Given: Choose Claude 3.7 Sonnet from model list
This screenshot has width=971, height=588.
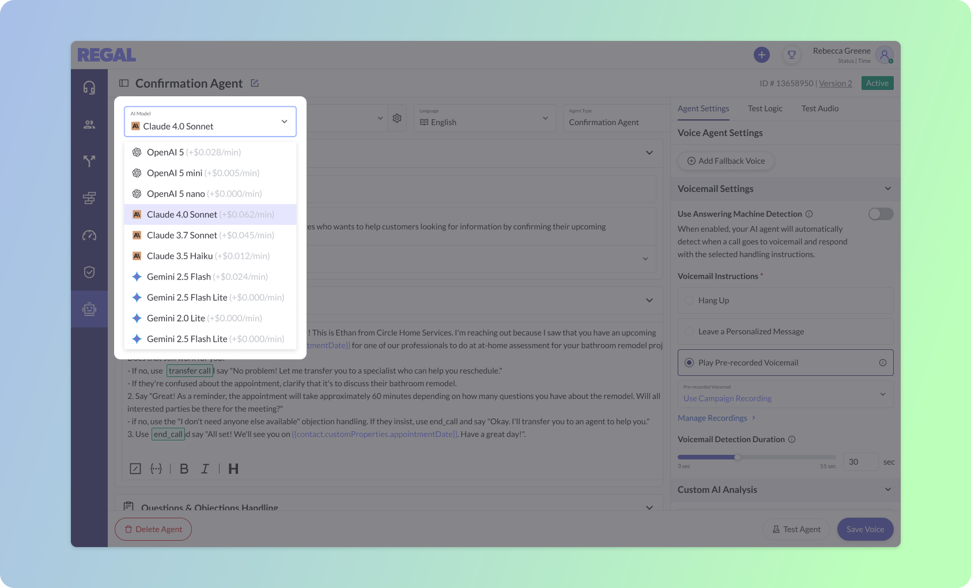Looking at the screenshot, I should pyautogui.click(x=210, y=235).
